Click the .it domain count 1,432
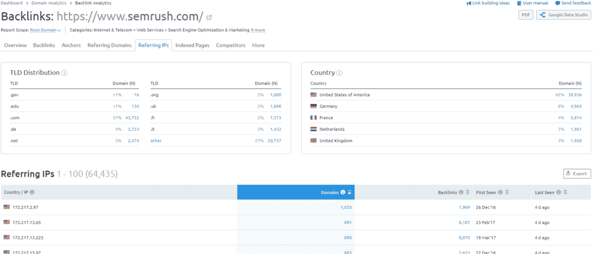The image size is (593, 254). (276, 129)
